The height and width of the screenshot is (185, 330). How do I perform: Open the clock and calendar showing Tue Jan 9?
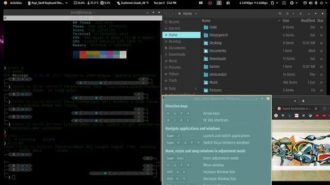click(165, 3)
